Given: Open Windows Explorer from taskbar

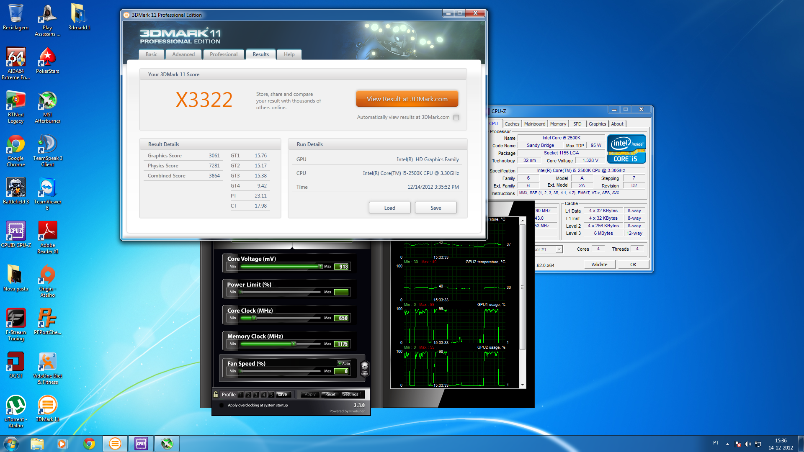Looking at the screenshot, I should (37, 444).
